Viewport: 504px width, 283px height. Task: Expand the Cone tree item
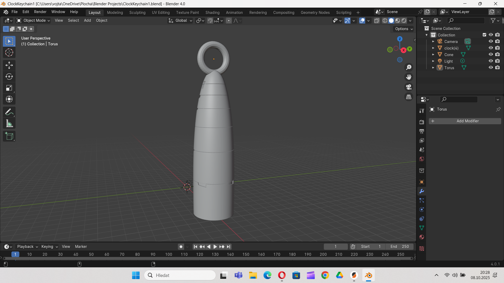coord(433,55)
